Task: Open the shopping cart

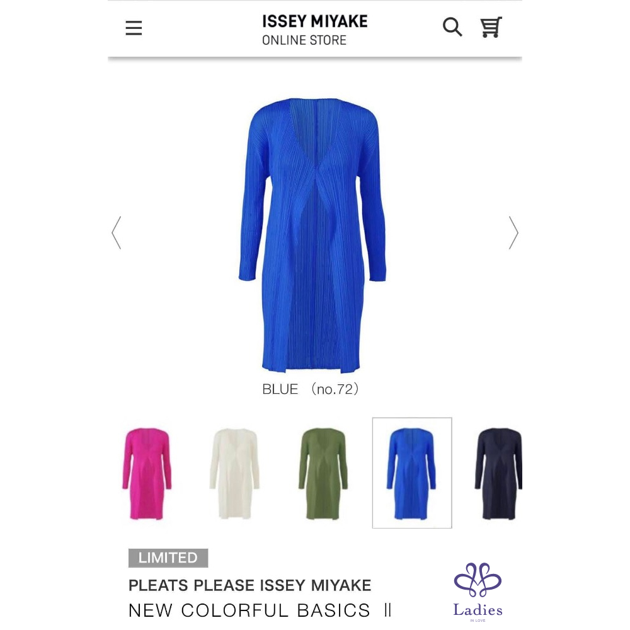Action: pyautogui.click(x=491, y=27)
